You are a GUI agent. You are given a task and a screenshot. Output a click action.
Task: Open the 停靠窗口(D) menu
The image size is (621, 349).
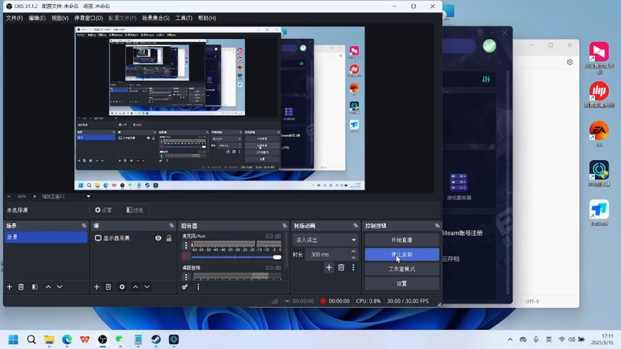(x=89, y=18)
